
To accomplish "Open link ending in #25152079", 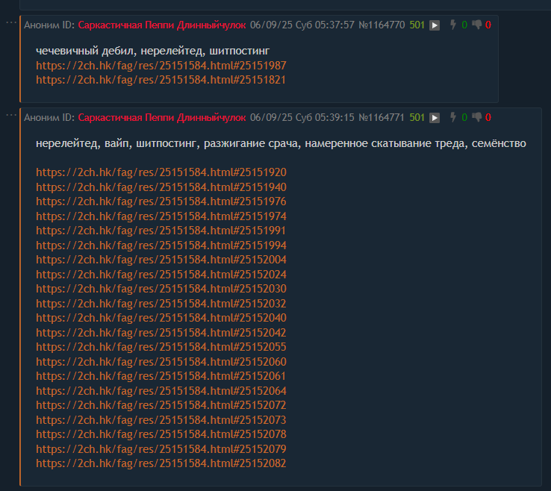I will click(x=161, y=449).
